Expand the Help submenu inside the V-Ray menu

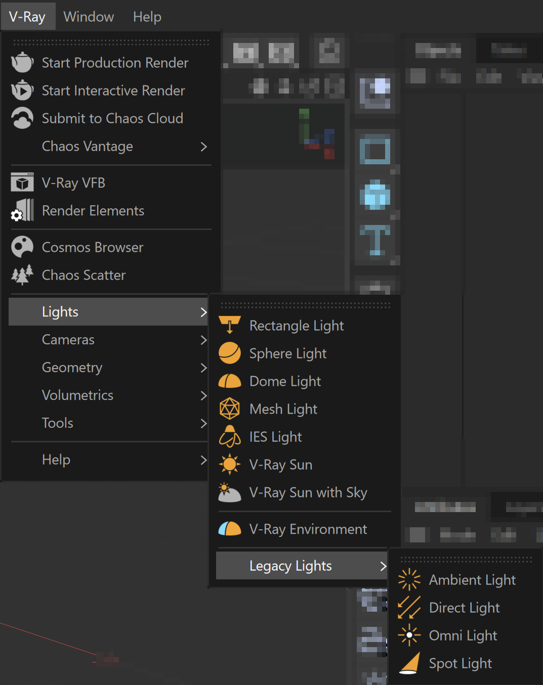tap(109, 460)
